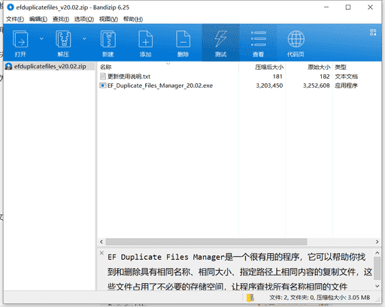385x307 pixels.
Task: Click the 文本文档 type cell
Action: (x=346, y=77)
